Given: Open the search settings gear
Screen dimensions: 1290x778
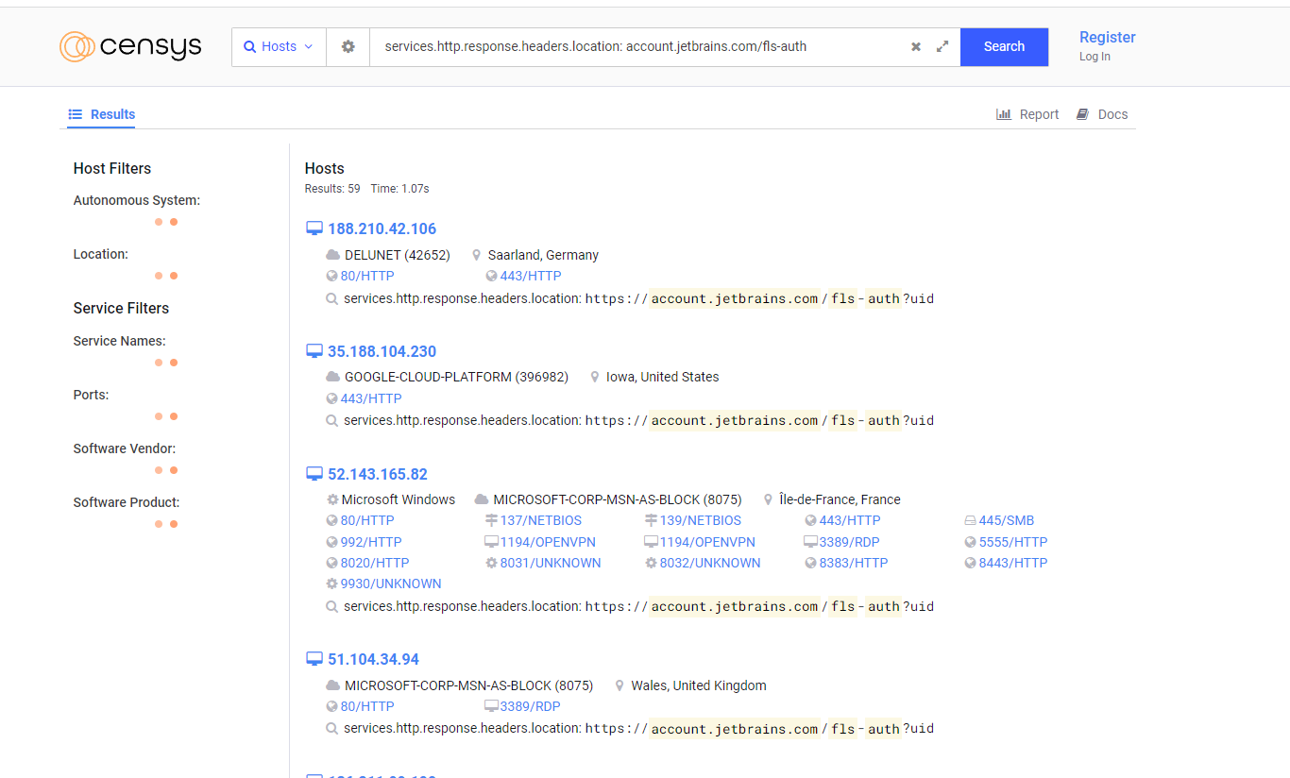Looking at the screenshot, I should pyautogui.click(x=348, y=46).
